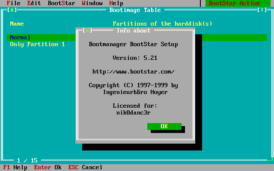The width and height of the screenshot is (274, 171).
Task: Click the Name column header
Action: click(17, 24)
